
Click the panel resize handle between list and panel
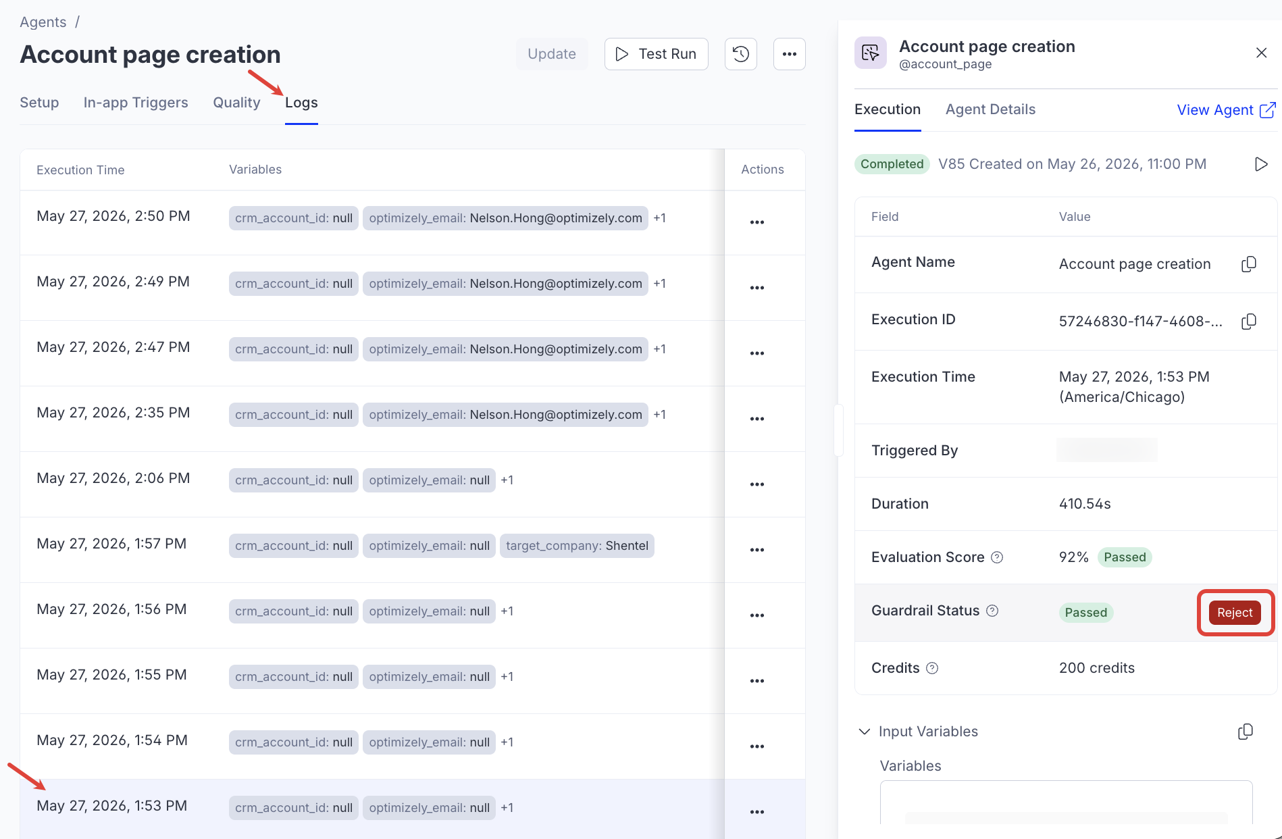click(838, 430)
